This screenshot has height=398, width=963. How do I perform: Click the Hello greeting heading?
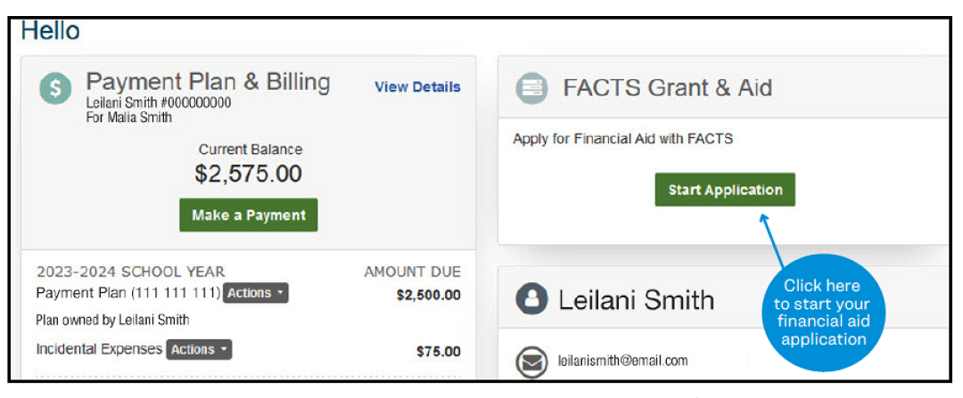tap(51, 31)
